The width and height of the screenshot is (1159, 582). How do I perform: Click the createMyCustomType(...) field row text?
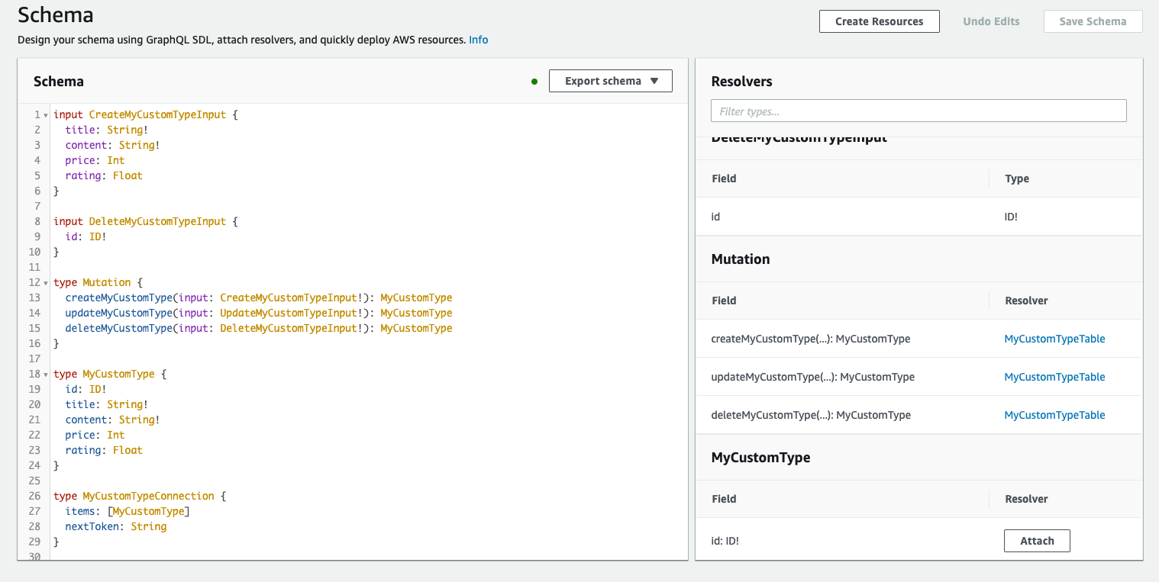click(x=810, y=339)
